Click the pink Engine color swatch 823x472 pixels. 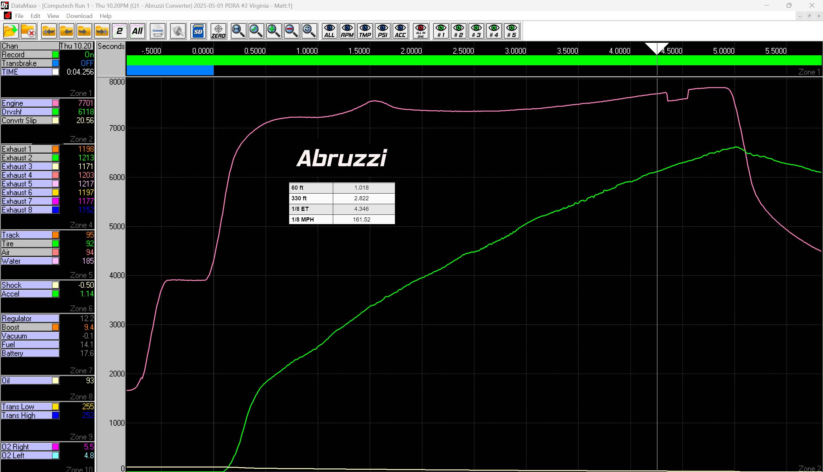(55, 103)
